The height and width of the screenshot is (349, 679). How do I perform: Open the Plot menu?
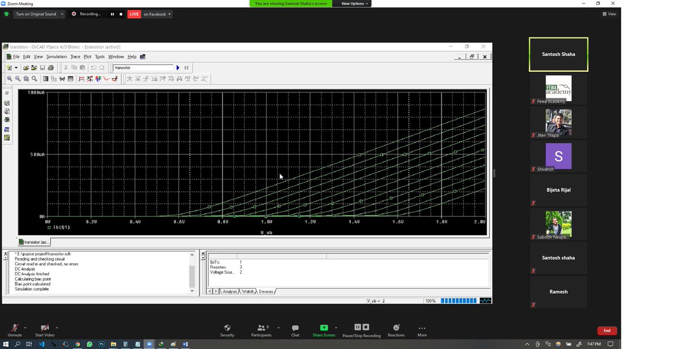pyautogui.click(x=87, y=57)
